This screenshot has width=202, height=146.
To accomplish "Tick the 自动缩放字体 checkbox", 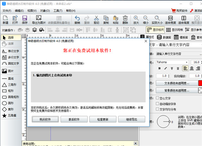I will pyautogui.click(x=157, y=104).
